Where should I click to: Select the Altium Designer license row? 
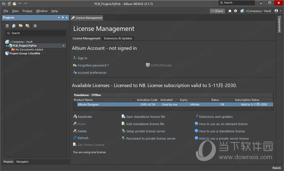[175, 104]
